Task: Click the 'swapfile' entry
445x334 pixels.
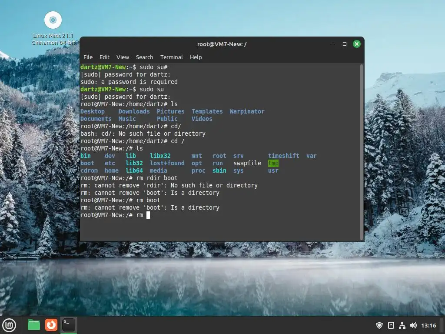Action: point(247,163)
